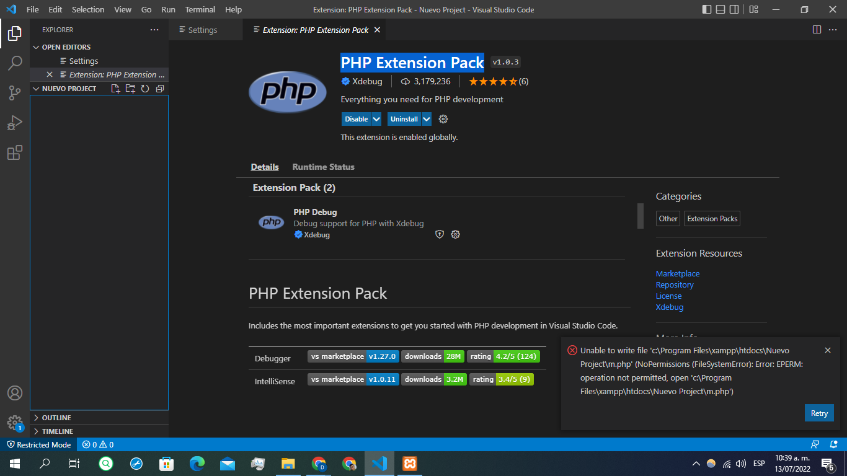The image size is (847, 476).
Task: Click the Other category tag
Action: pyautogui.click(x=668, y=218)
